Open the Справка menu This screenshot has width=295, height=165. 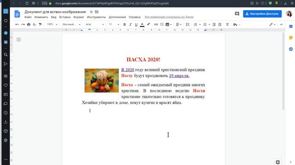click(x=135, y=17)
